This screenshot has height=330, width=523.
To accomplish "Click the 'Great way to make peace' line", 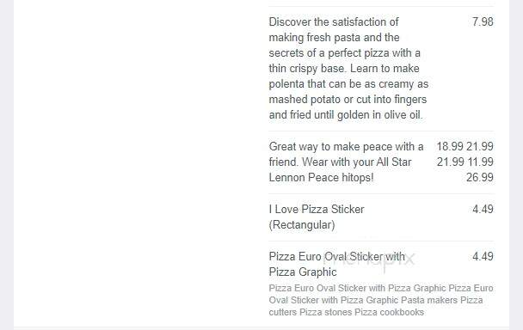I will [346, 147].
